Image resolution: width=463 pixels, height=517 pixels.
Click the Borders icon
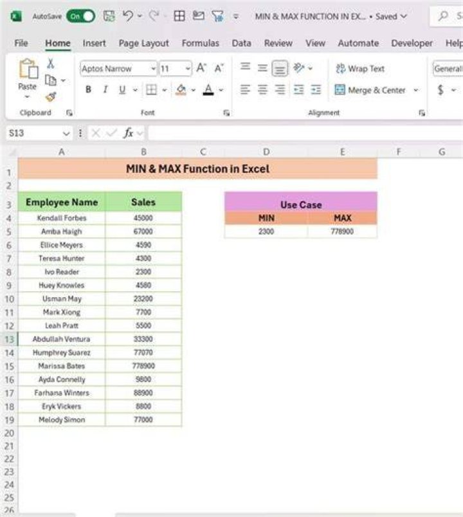[151, 89]
